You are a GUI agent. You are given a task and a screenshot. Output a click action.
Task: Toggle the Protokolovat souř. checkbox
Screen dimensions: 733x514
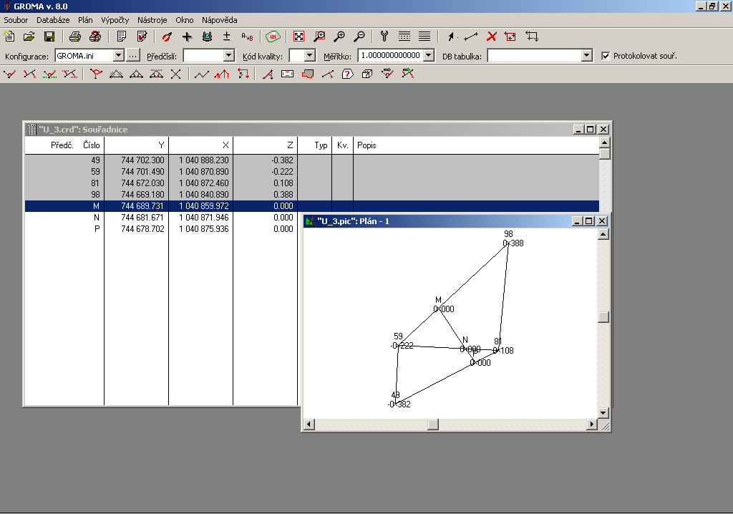606,56
